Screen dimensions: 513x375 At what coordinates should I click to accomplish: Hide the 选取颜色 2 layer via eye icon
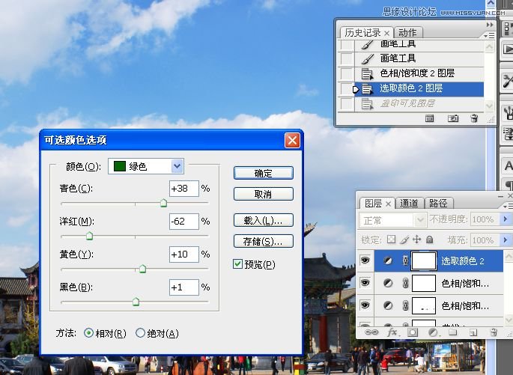point(365,260)
